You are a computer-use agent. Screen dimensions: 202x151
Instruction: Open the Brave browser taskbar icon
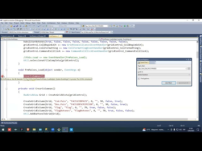tap(28, 130)
